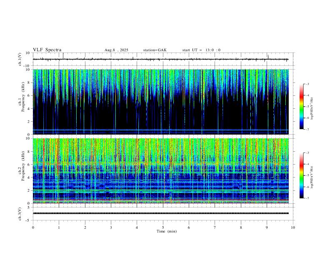Select the date text "Aug.8 , 2025"

pos(116,50)
